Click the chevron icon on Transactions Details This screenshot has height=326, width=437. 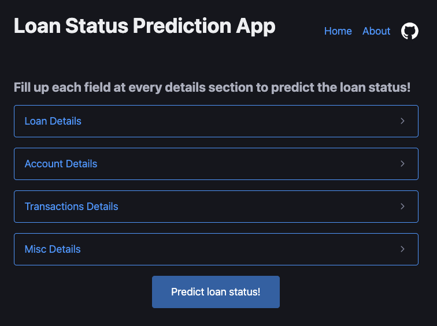[402, 207]
